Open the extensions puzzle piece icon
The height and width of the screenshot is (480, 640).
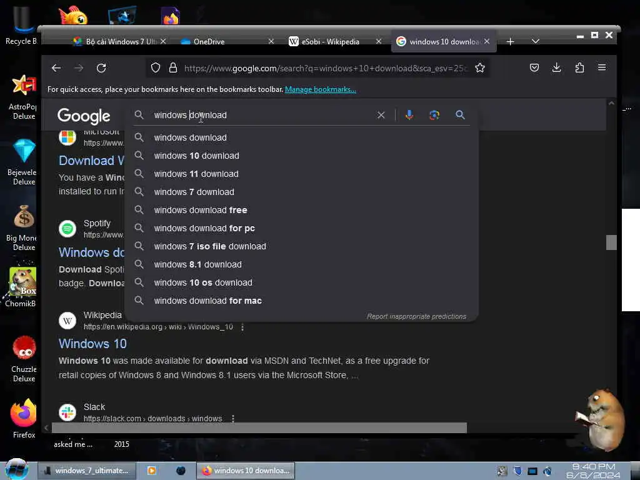click(579, 67)
